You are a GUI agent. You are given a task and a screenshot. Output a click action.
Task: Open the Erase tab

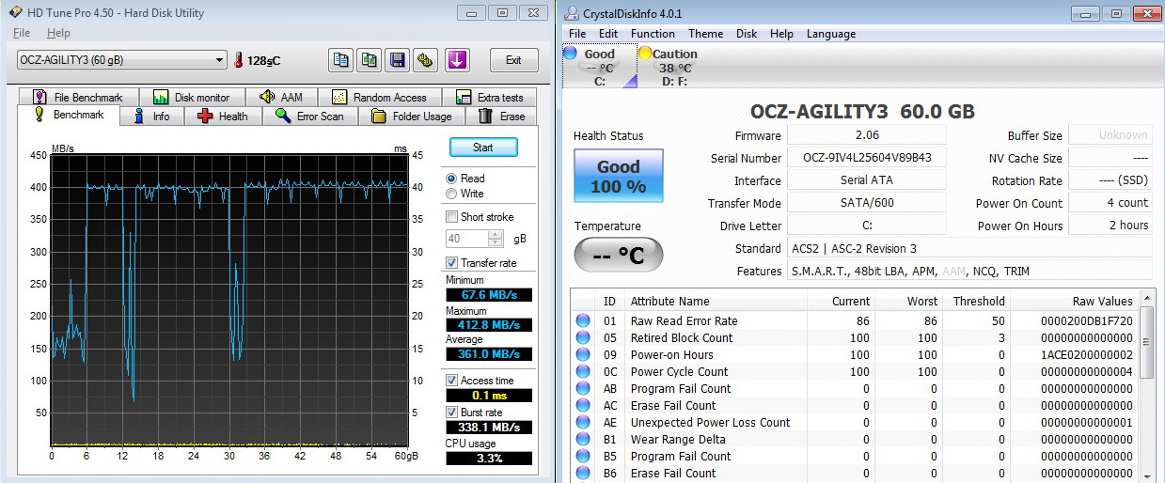click(x=501, y=117)
